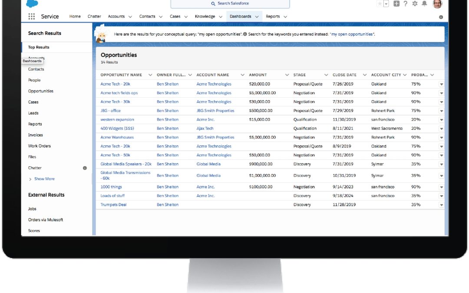The image size is (469, 293).
Task: Open the Cases navigation tab
Action: pyautogui.click(x=175, y=16)
